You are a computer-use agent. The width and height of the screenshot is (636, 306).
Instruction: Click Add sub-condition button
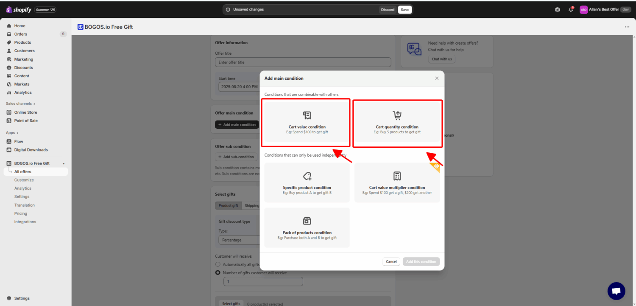tap(236, 157)
